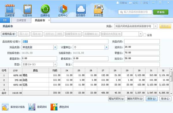
Task: Save with the 保存 button
Action: click(x=152, y=99)
